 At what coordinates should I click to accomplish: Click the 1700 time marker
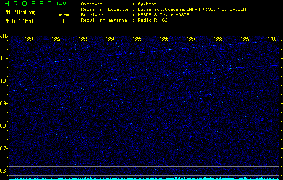[272, 40]
